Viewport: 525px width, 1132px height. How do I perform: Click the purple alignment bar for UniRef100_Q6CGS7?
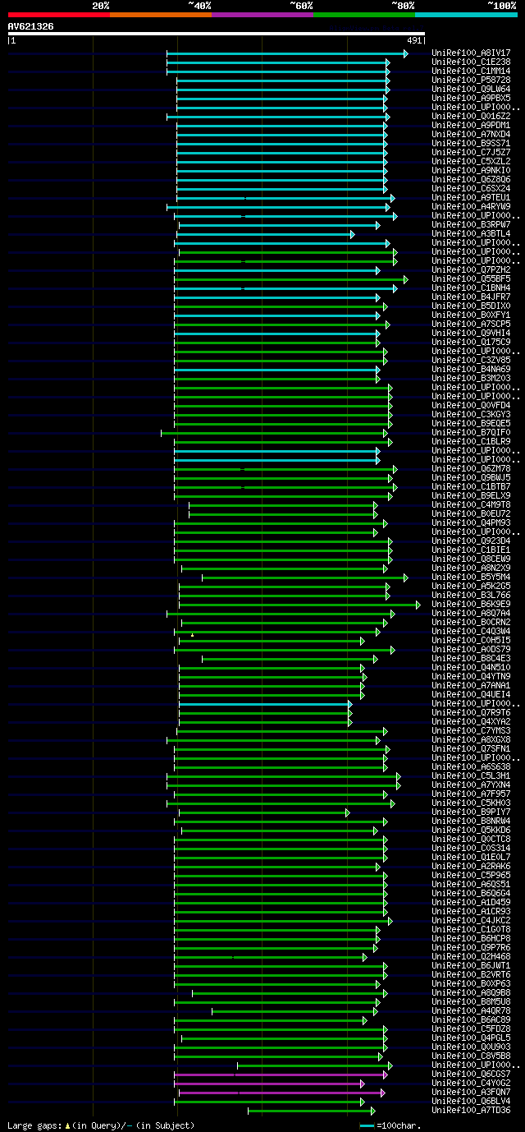(281, 1074)
